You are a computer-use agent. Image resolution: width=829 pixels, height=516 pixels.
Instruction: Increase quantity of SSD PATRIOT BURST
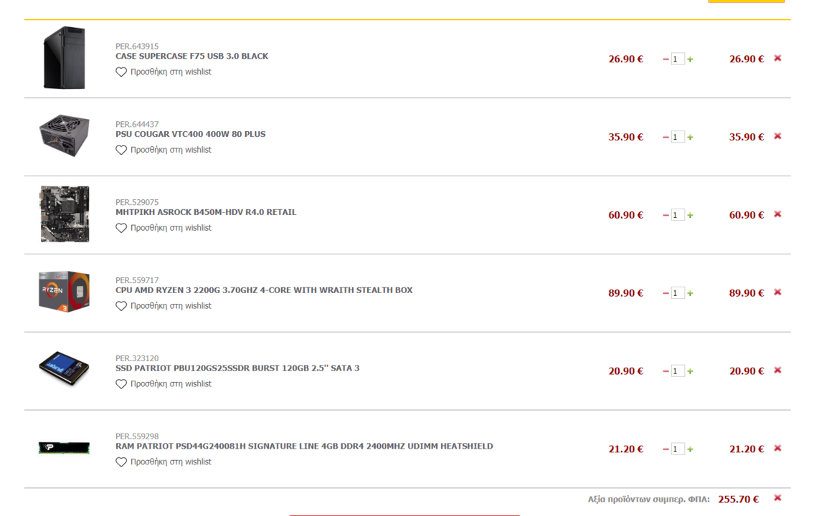pyautogui.click(x=690, y=371)
